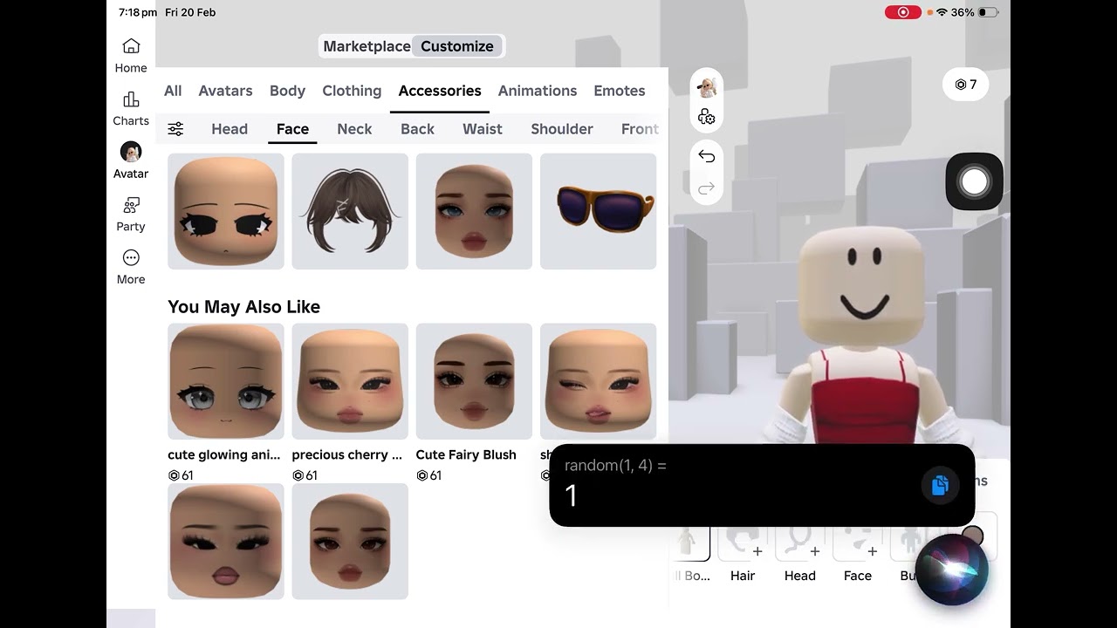Open the cute glowing anime face item

[226, 381]
